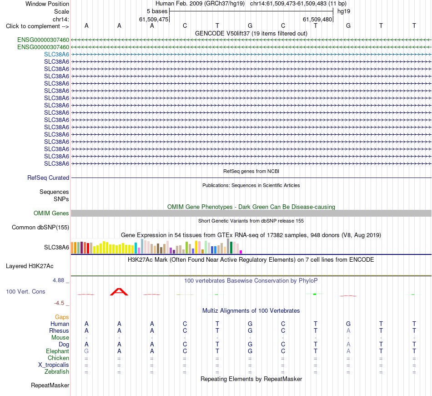Click the dark green bar in GTEx chart
The image size is (432, 396).
click(x=231, y=248)
